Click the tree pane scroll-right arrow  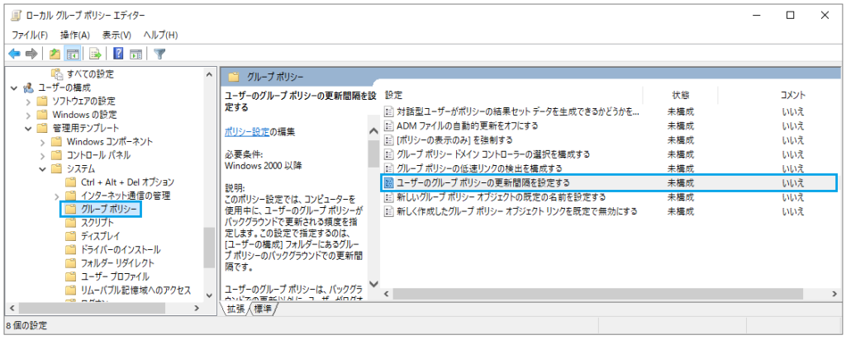click(x=197, y=308)
